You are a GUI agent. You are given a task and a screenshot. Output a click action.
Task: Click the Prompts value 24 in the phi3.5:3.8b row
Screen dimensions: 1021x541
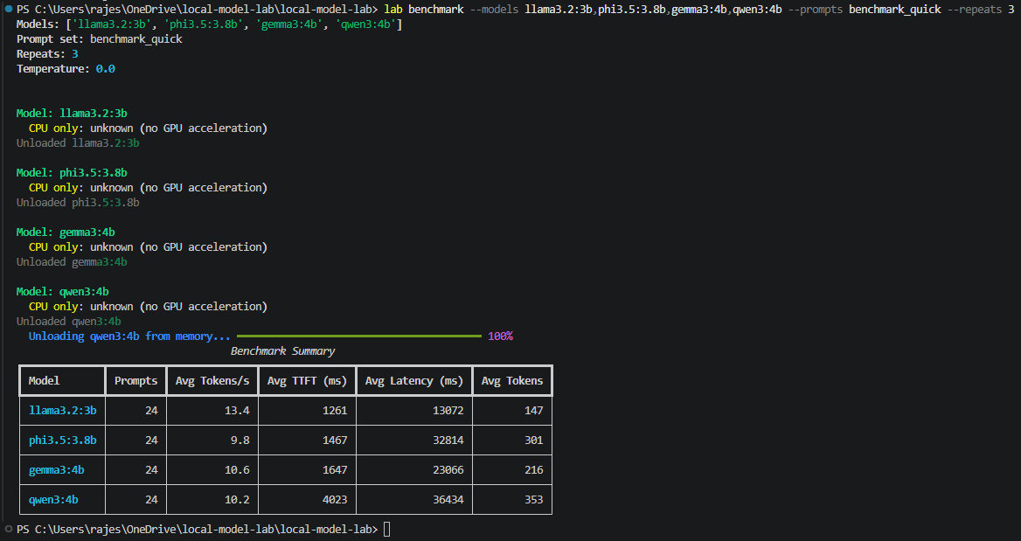point(152,440)
